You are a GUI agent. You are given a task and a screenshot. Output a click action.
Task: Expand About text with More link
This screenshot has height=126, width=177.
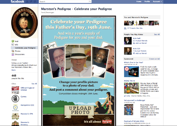point(14,70)
